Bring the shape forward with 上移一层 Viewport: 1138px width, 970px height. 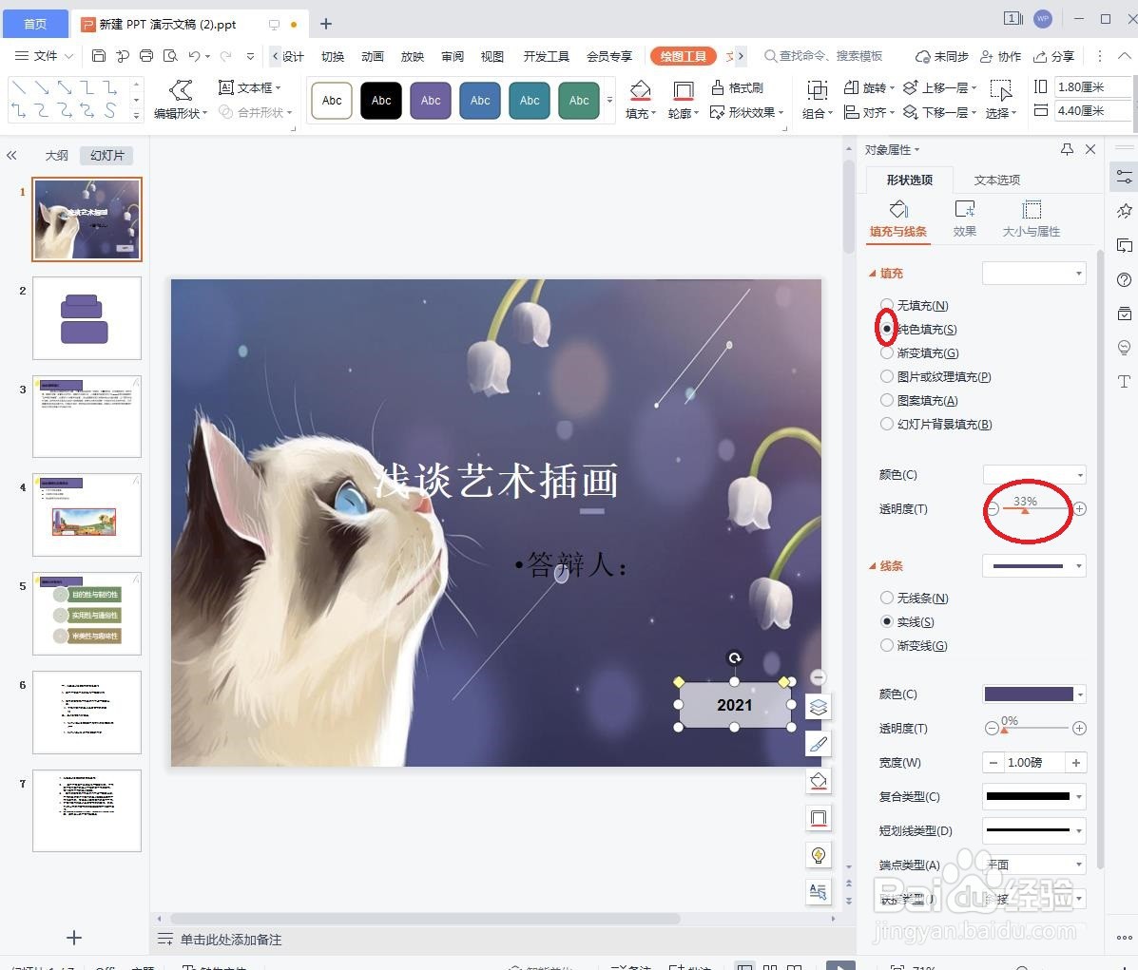tap(940, 87)
